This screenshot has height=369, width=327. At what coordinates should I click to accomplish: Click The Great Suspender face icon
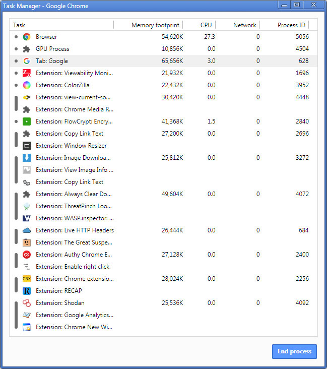pos(27,242)
